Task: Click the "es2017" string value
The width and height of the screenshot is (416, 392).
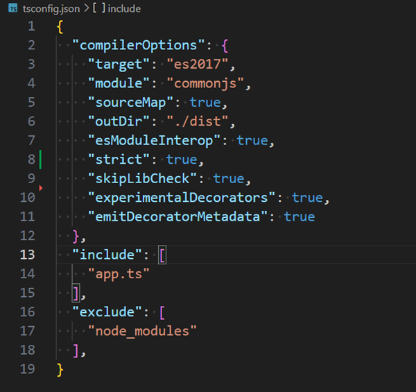Action: tap(198, 65)
